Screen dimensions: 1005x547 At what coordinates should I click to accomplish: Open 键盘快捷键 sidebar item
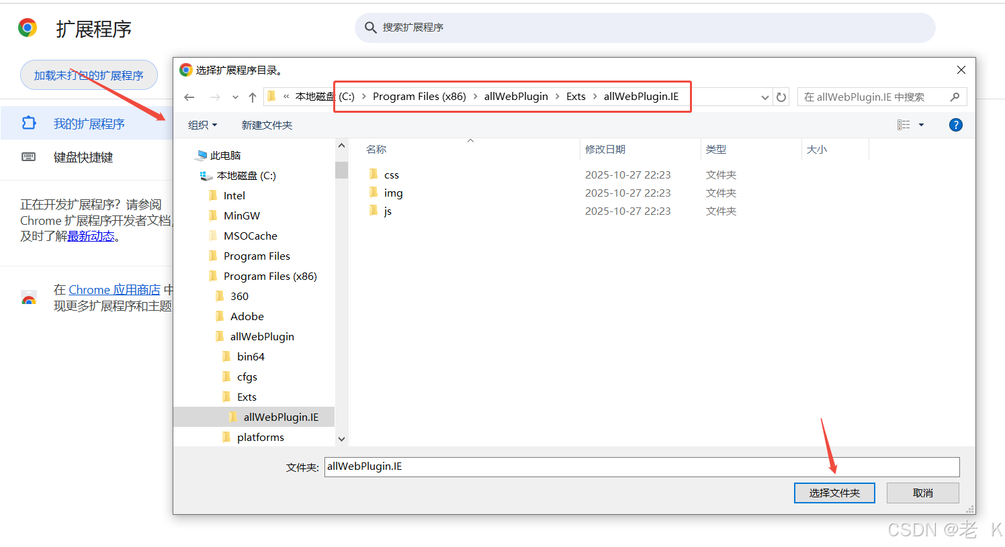point(87,157)
